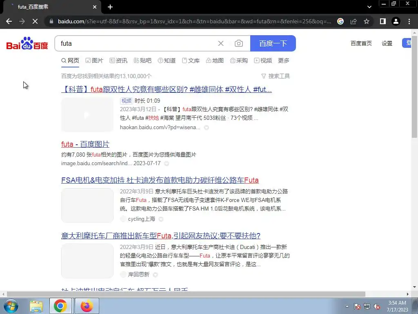Click the scroll-right arrow at bottom

pyautogui.click(x=408, y=294)
